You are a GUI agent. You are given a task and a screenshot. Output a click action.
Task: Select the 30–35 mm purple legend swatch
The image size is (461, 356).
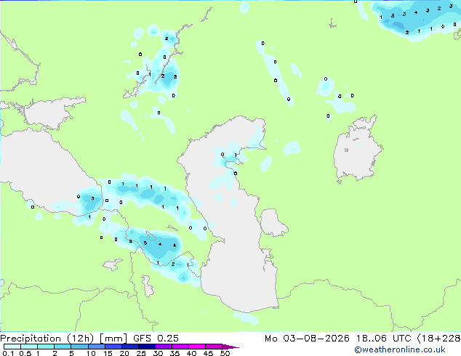point(163,347)
